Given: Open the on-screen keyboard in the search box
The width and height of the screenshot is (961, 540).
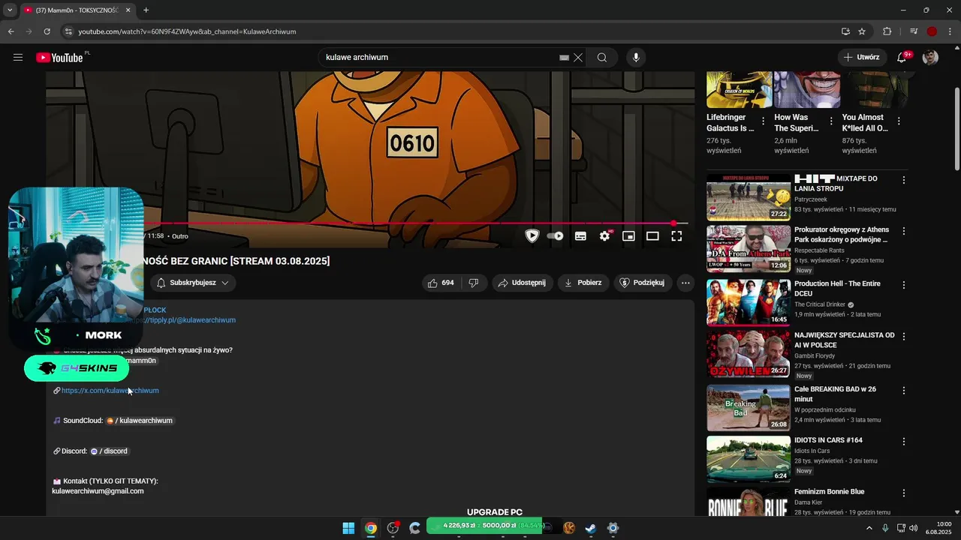Looking at the screenshot, I should (x=564, y=58).
